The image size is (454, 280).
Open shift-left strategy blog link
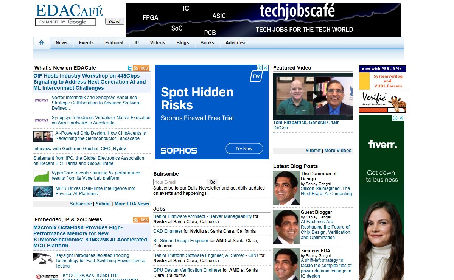click(326, 268)
